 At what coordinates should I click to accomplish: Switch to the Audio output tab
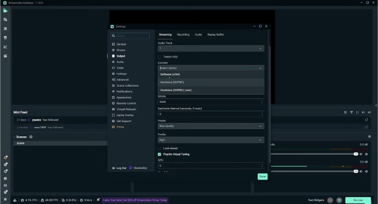(x=198, y=35)
